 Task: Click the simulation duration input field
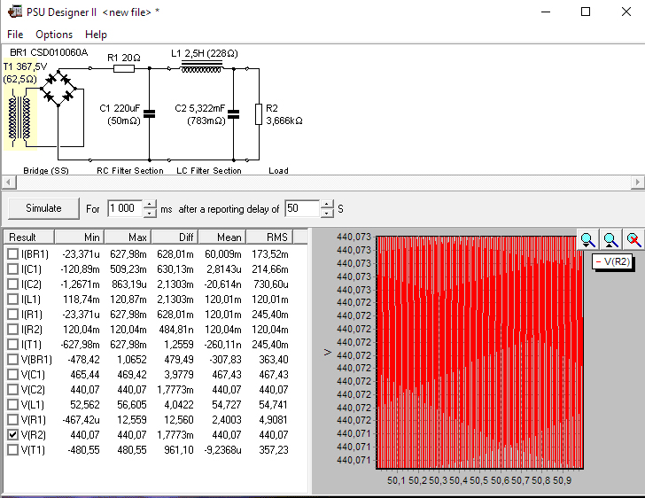coord(123,209)
